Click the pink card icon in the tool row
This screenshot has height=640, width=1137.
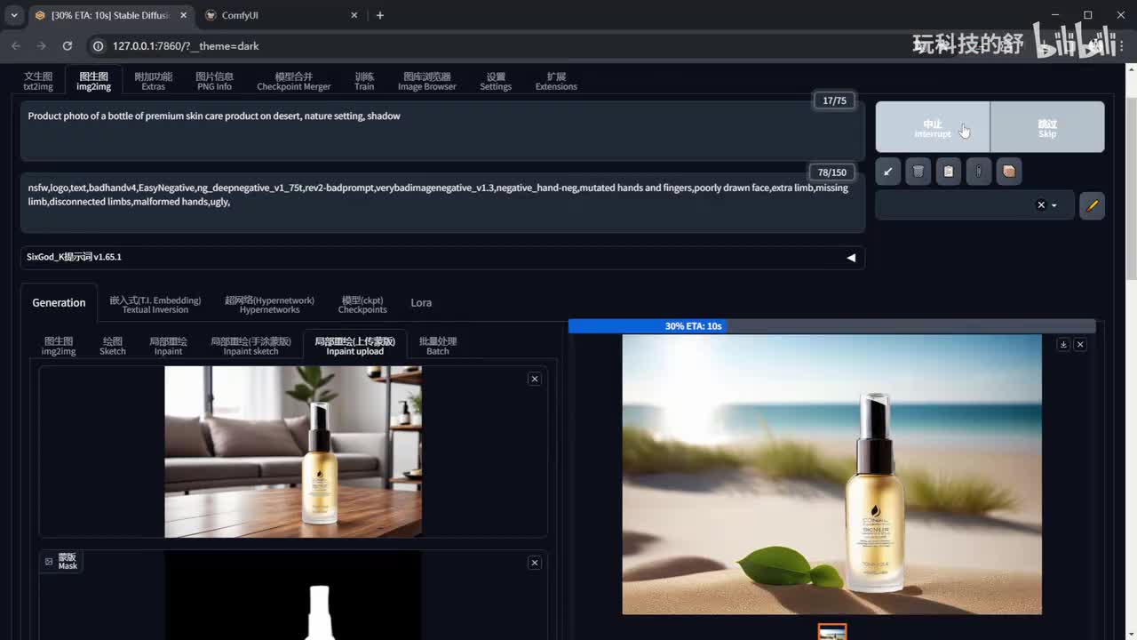point(1009,172)
